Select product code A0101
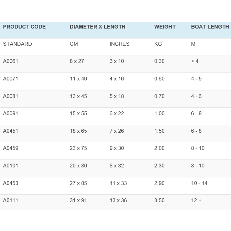 (11, 166)
